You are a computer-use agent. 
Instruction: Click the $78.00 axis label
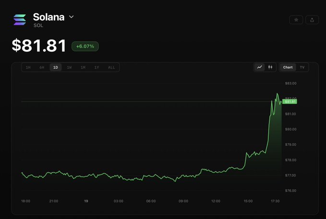click(x=290, y=160)
